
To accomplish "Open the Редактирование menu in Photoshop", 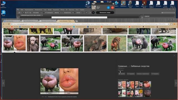I will point(29,10).
